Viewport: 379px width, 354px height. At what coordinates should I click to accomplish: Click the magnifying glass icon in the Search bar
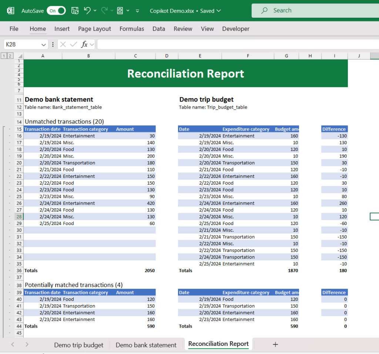pyautogui.click(x=264, y=10)
